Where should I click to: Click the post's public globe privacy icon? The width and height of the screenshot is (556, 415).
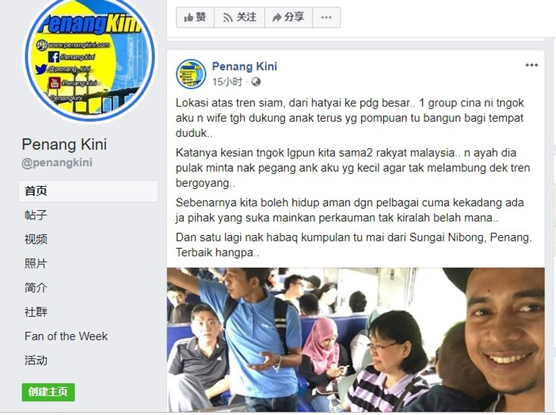click(256, 82)
